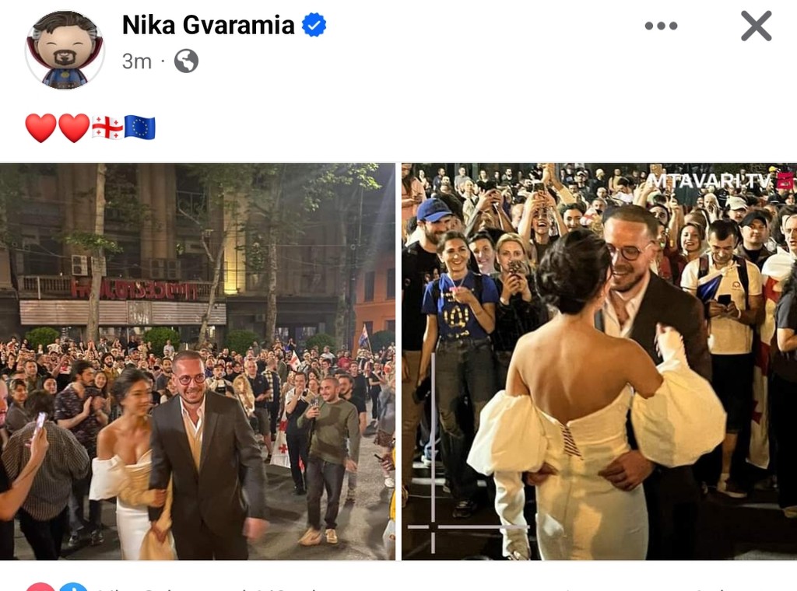The image size is (797, 591).
Task: Click the love reaction icon below photos
Action: pos(40,587)
